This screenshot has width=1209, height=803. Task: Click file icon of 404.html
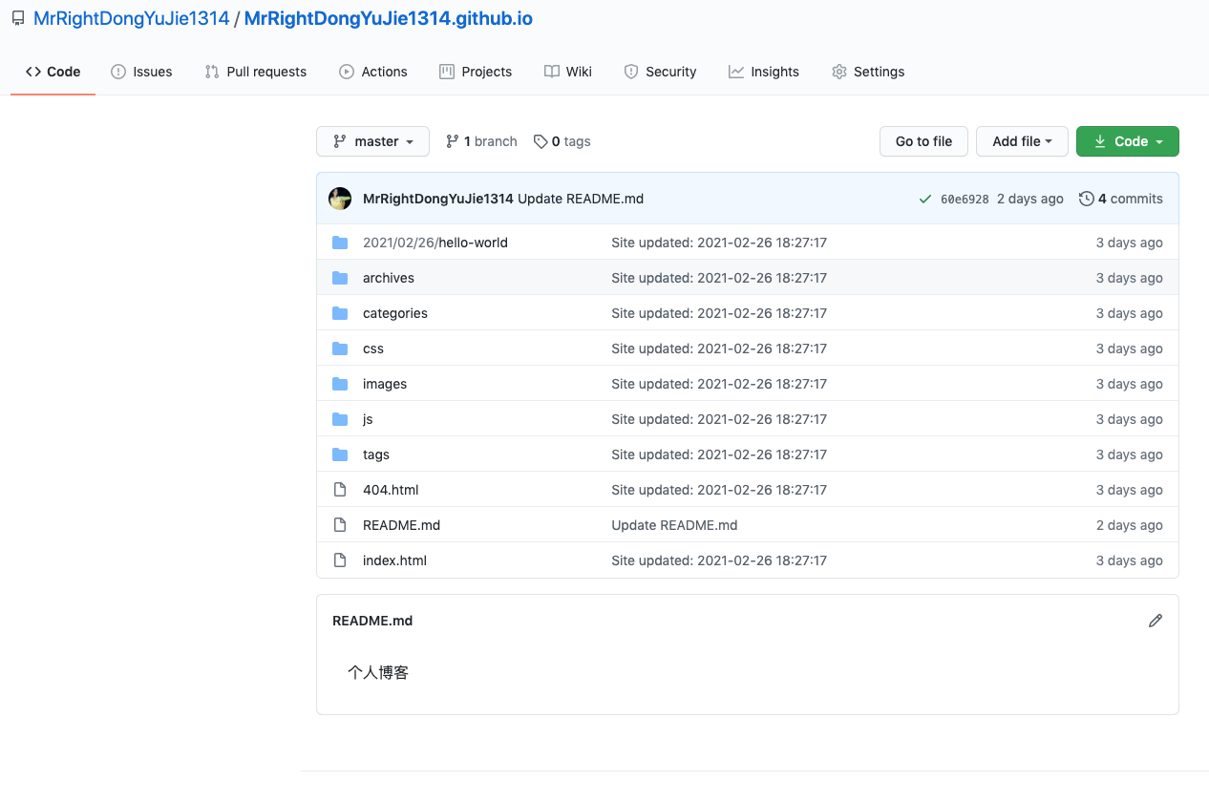tap(340, 490)
